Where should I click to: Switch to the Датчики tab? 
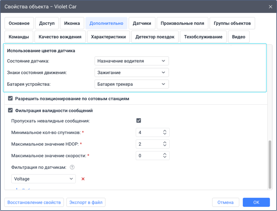tap(142, 23)
